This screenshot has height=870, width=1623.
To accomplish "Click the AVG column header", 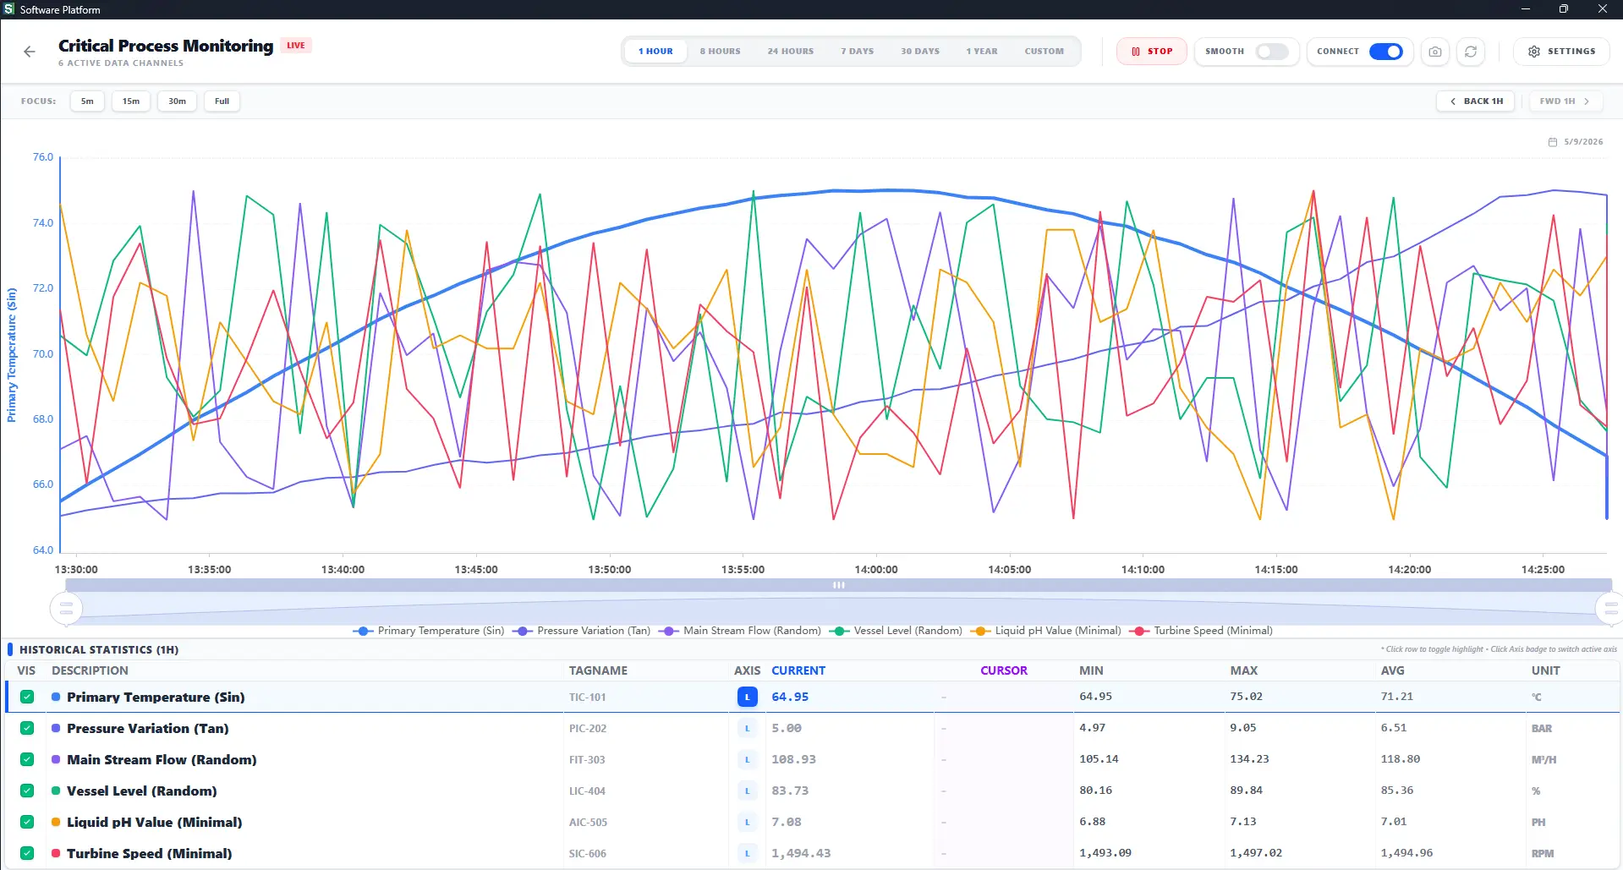I will (1392, 670).
